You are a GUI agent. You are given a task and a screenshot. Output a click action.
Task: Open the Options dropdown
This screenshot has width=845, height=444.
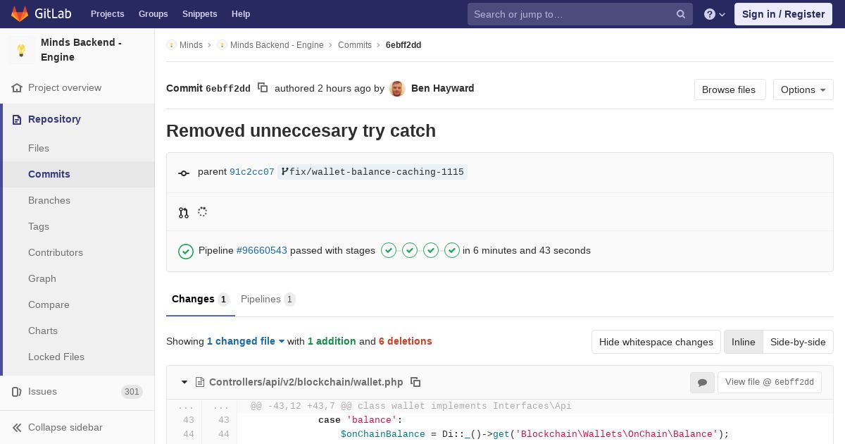803,90
